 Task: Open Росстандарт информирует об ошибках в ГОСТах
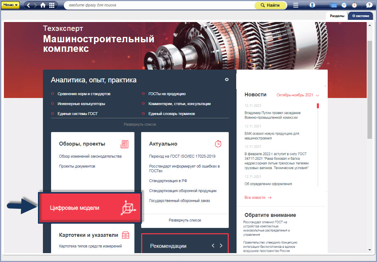[184, 168]
